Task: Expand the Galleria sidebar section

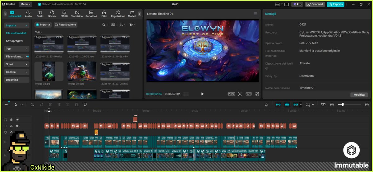Action: pyautogui.click(x=17, y=72)
